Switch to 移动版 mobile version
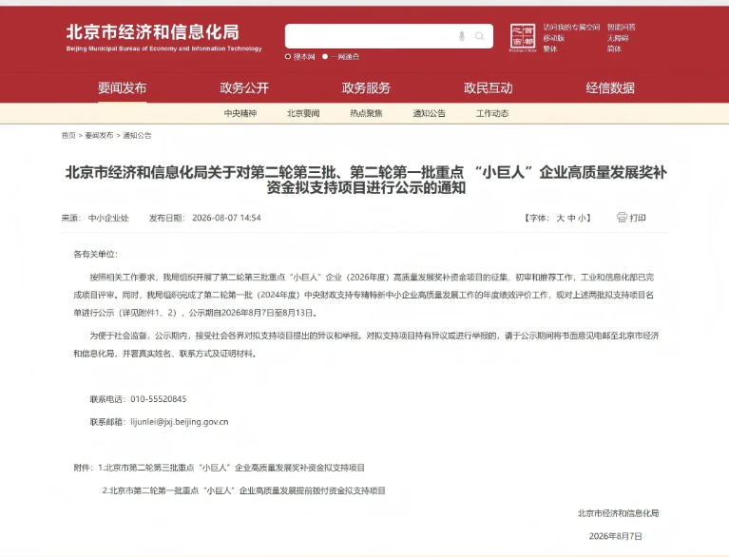The height and width of the screenshot is (557, 729). (x=554, y=38)
